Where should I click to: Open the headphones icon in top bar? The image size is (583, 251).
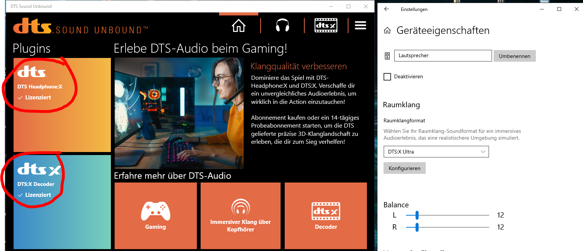tap(282, 26)
